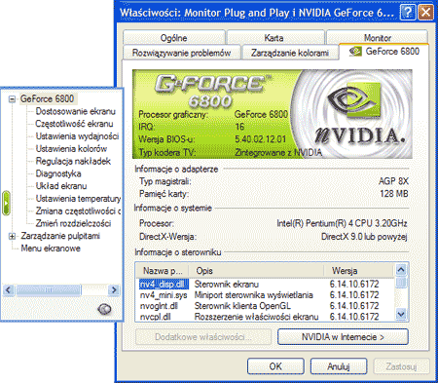Expand the Zarządzanie pulpitami node
Image resolution: width=438 pixels, height=383 pixels.
(12, 236)
